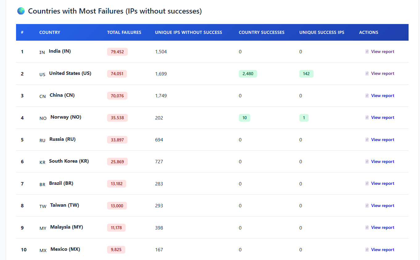Click India's 79,452 failures badge
Screen dimensions: 420x260
click(117, 52)
